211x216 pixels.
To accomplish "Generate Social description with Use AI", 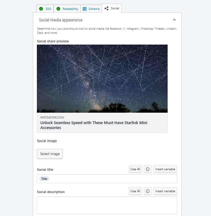I will pos(135,191).
